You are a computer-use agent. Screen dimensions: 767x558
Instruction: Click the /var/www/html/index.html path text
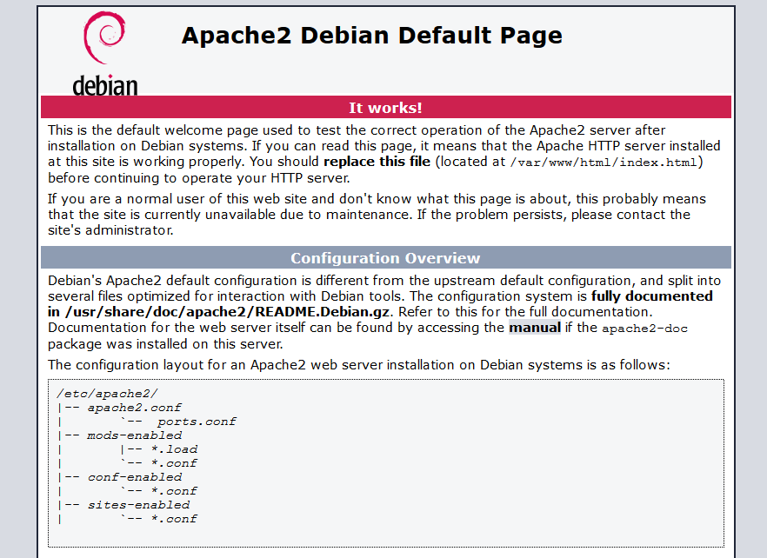pos(604,163)
